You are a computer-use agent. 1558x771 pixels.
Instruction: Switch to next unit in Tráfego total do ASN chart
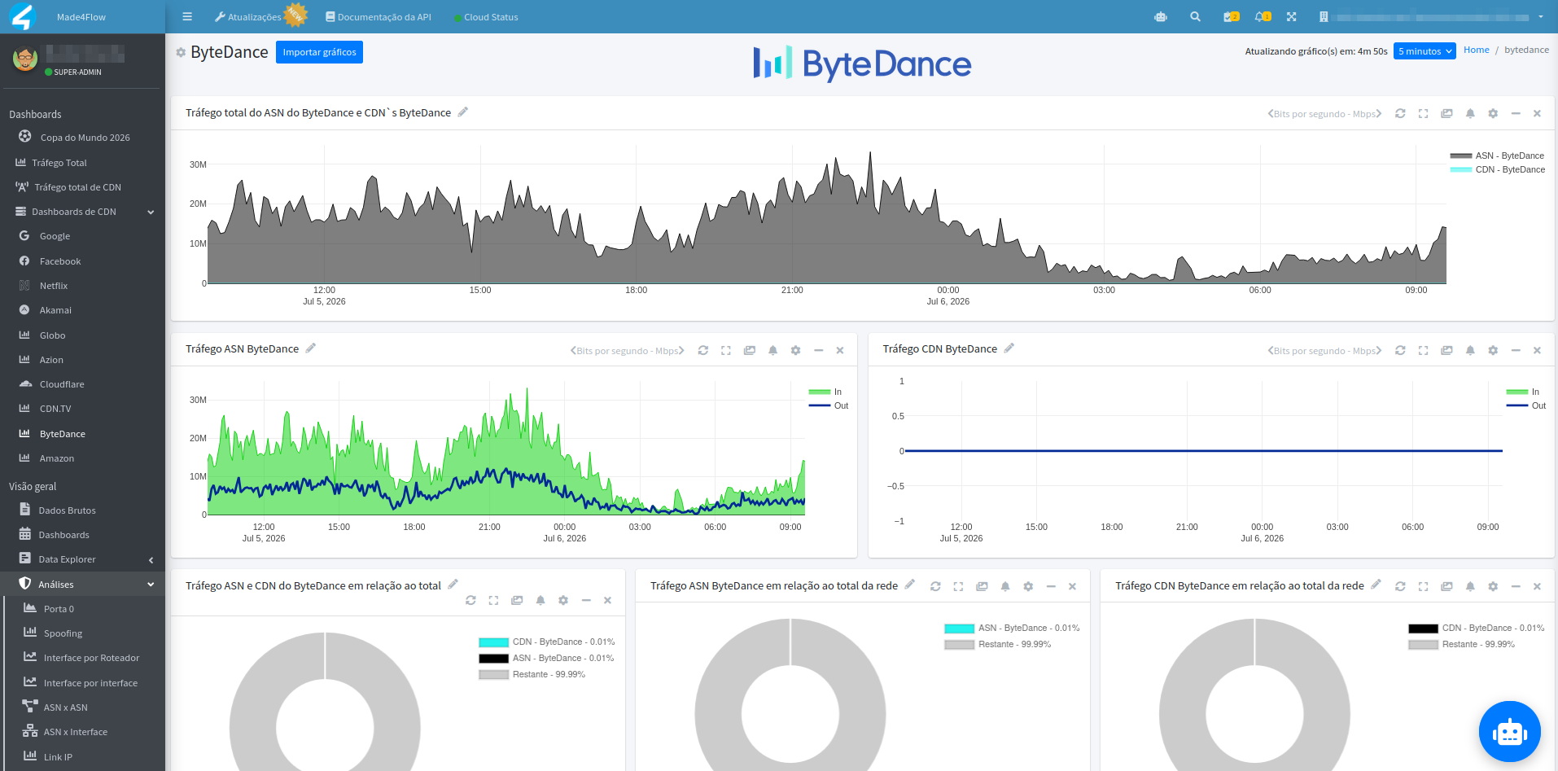tap(1379, 113)
